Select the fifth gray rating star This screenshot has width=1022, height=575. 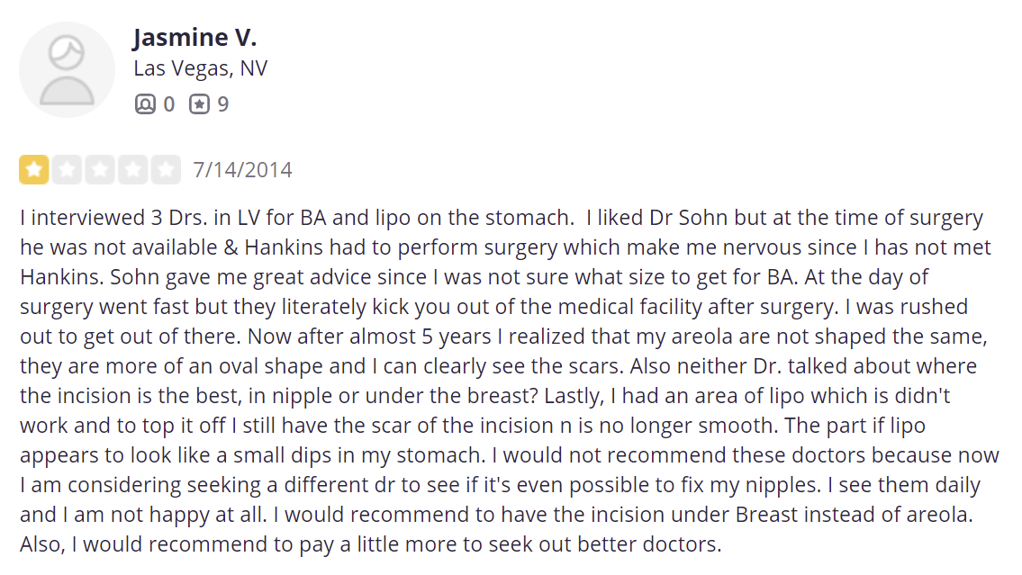point(166,170)
